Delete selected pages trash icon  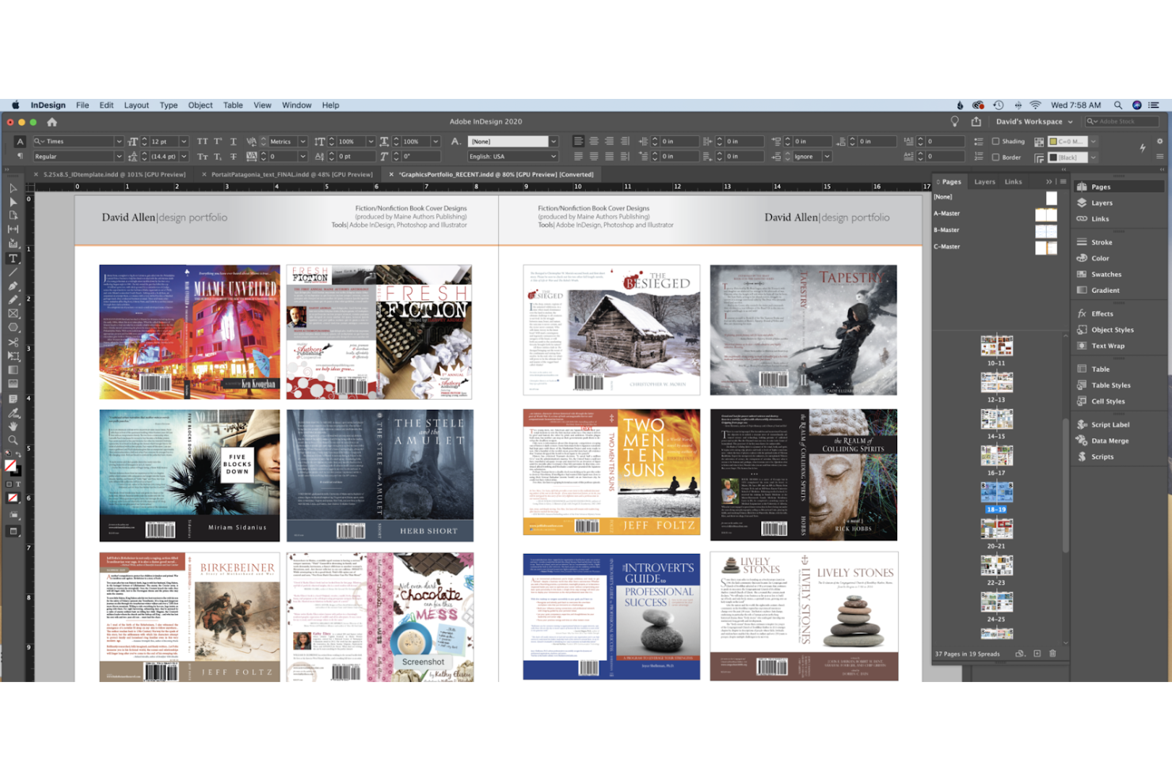[x=1052, y=654]
